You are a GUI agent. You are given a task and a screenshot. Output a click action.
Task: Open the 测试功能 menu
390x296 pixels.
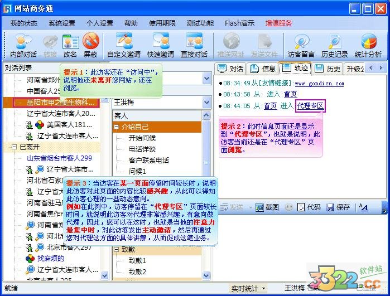tap(200, 23)
